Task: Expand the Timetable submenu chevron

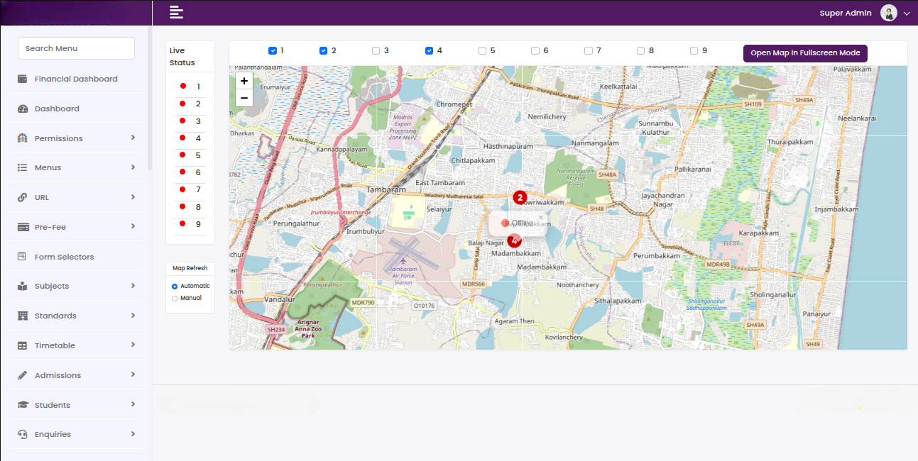Action: (x=133, y=345)
